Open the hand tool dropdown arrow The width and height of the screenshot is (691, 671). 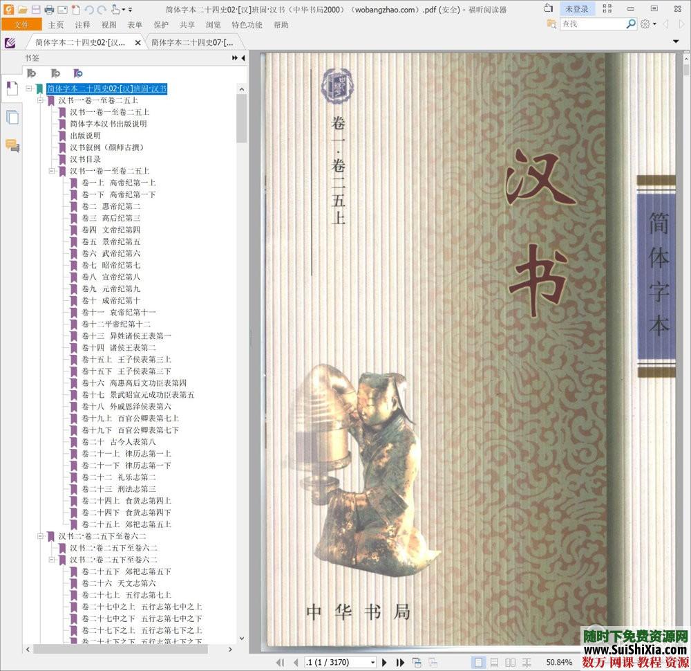click(x=123, y=10)
